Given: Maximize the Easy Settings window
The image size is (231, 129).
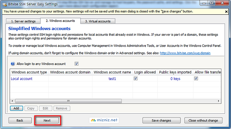Looking at the screenshot, I should pyautogui.click(x=211, y=3).
